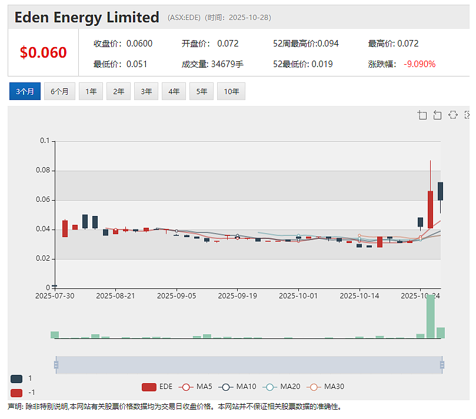The width and height of the screenshot is (476, 419).
Task: Switch to the 1年 time range
Action: tap(91, 91)
